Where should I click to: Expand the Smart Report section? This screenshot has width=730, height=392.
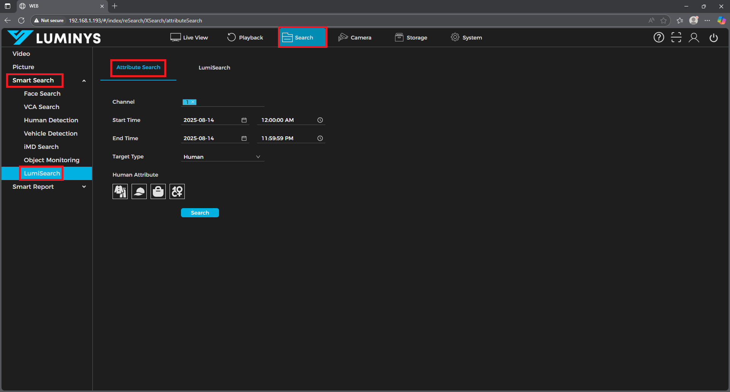[x=84, y=187]
